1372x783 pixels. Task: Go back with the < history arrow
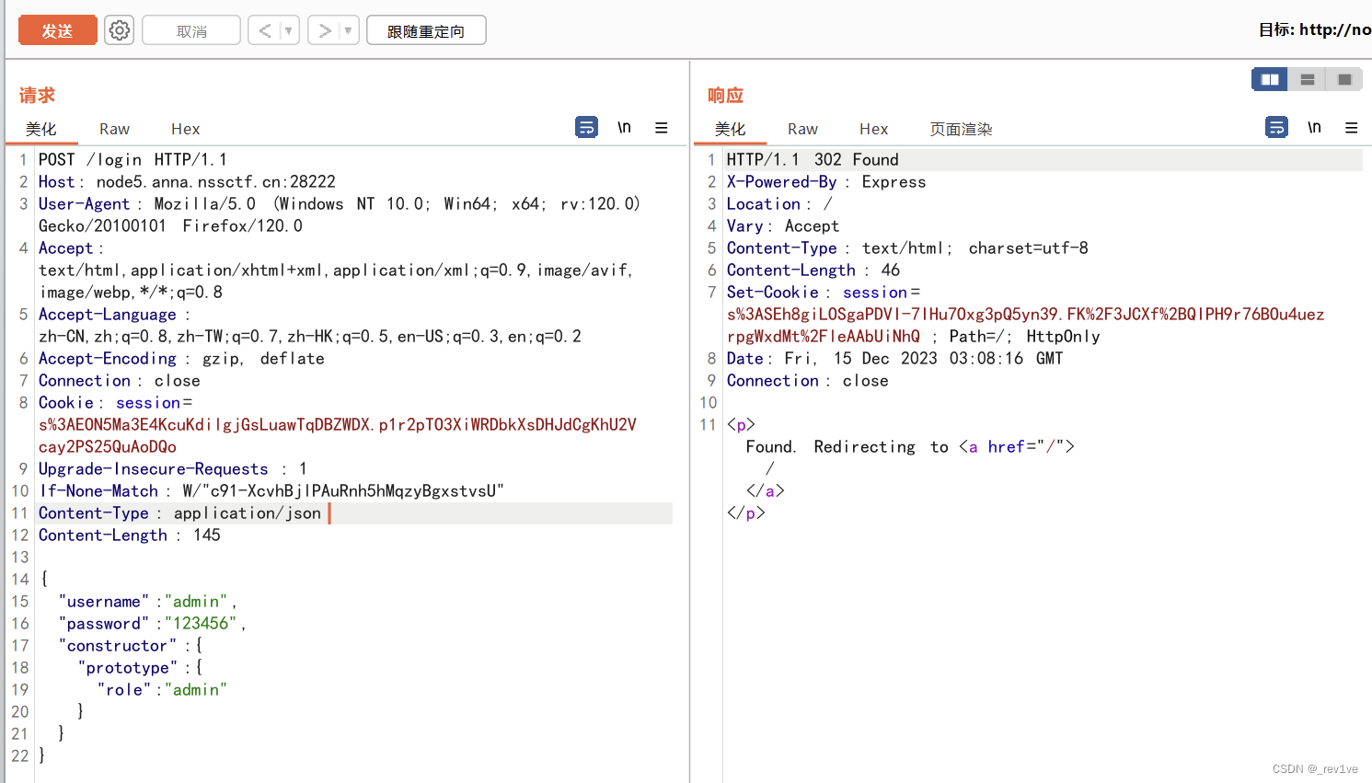tap(265, 30)
